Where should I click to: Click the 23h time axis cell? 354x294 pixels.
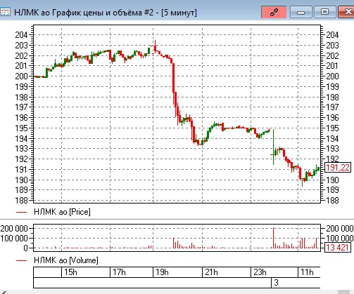coord(274,272)
